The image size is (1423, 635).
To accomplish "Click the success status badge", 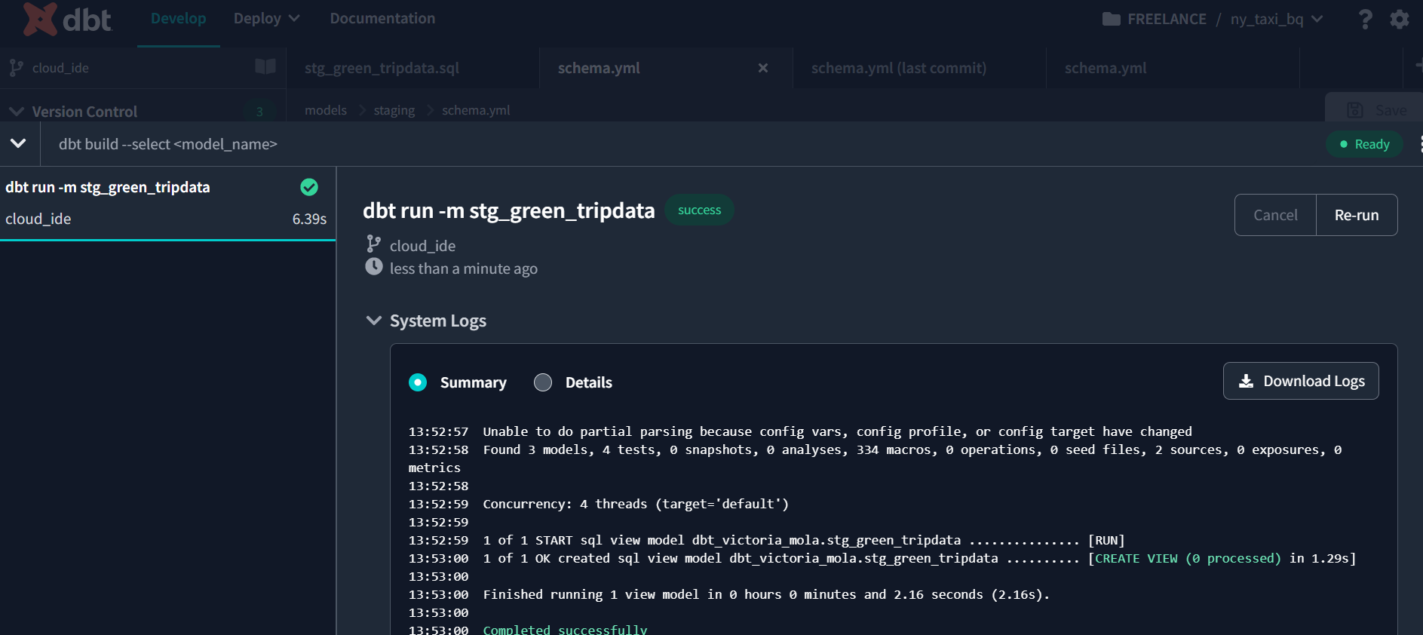I will pos(699,210).
